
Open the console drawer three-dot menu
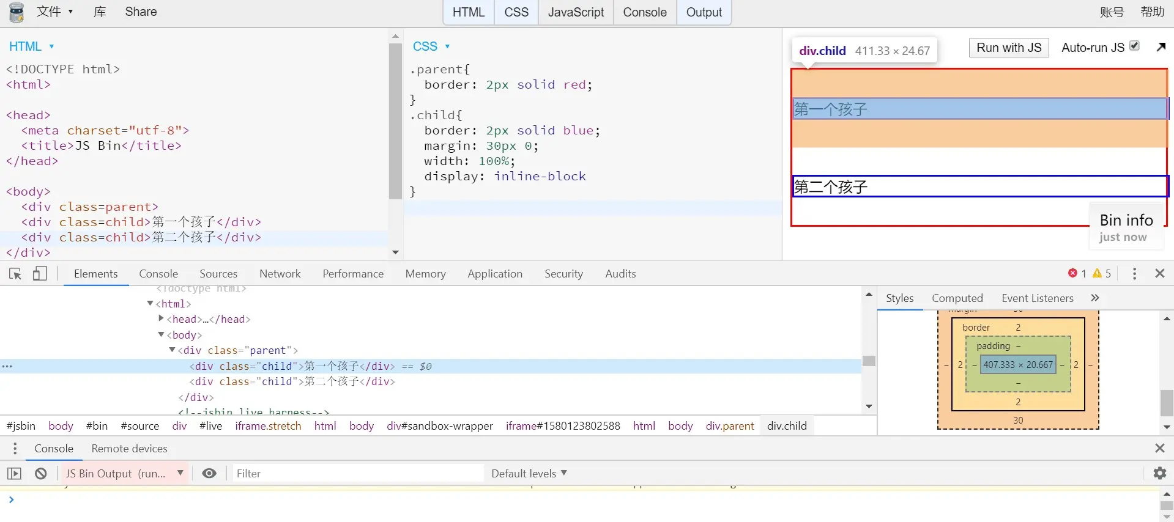pyautogui.click(x=15, y=449)
